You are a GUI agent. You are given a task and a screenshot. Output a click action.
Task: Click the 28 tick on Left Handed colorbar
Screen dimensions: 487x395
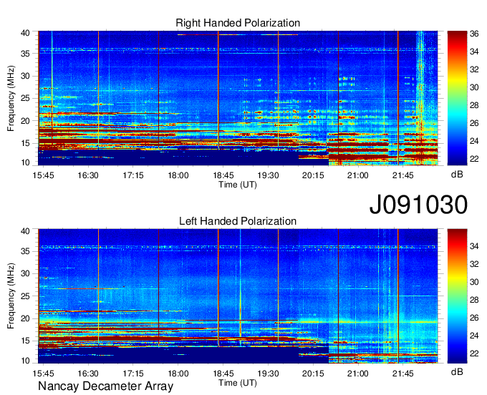[x=474, y=300]
